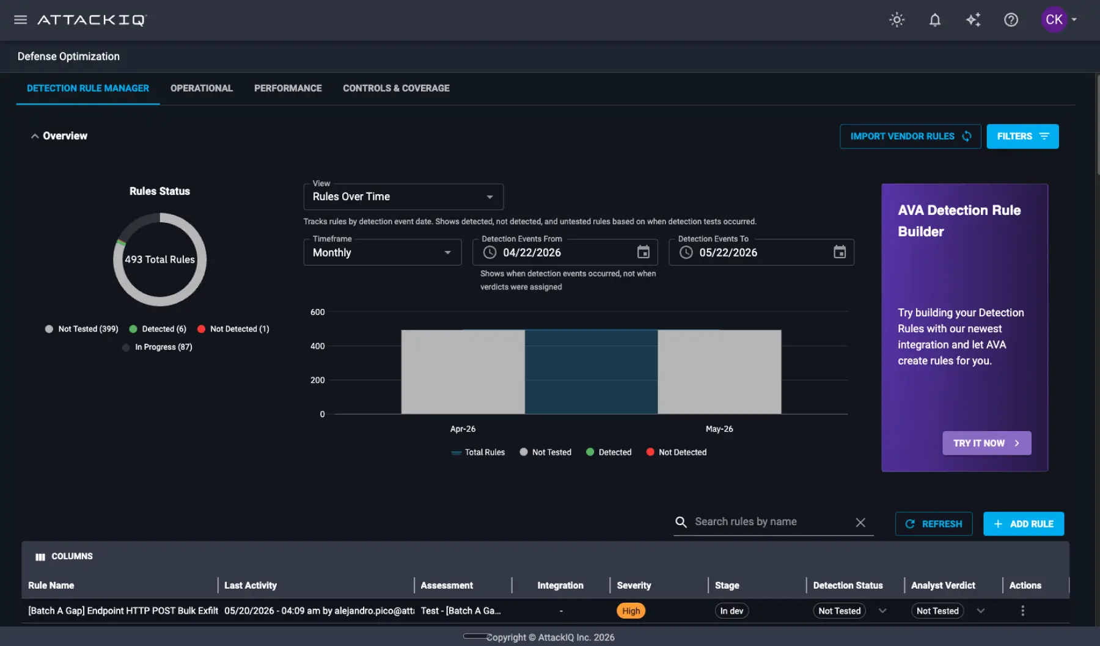The image size is (1100, 646).
Task: Click Import Vendor Rules button
Action: tap(911, 136)
